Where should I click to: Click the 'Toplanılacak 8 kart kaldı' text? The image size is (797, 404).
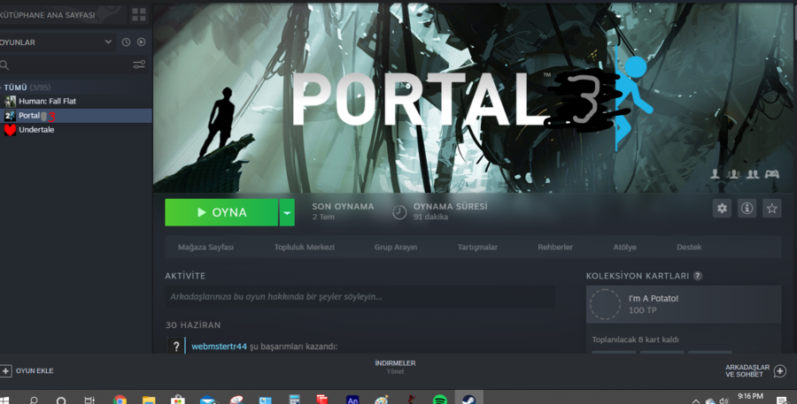(x=635, y=339)
